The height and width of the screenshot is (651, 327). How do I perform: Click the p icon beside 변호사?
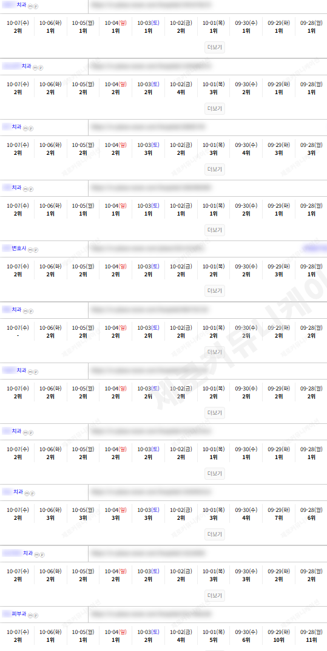(36, 250)
